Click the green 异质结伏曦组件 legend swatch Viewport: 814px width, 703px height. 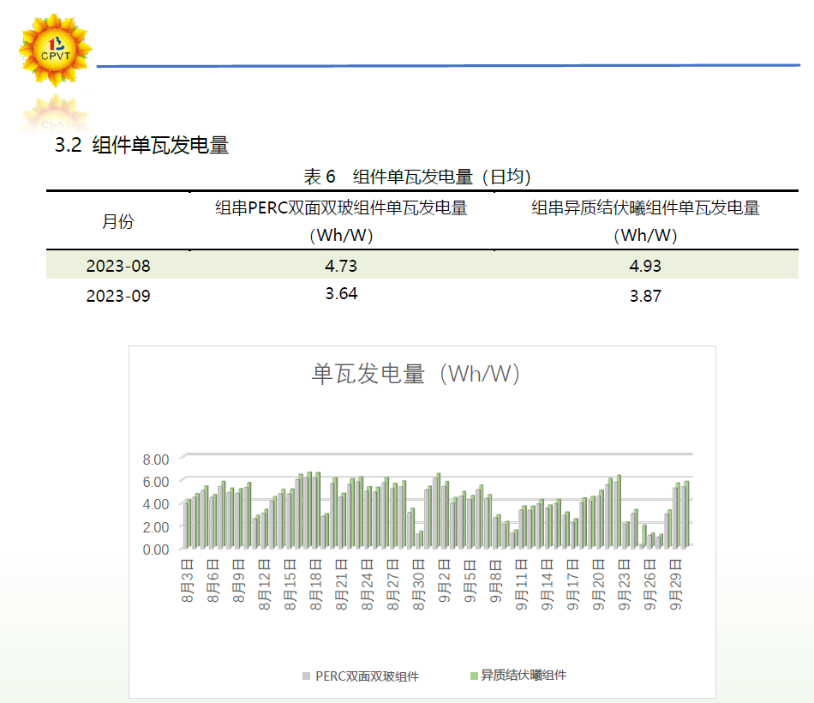(474, 676)
